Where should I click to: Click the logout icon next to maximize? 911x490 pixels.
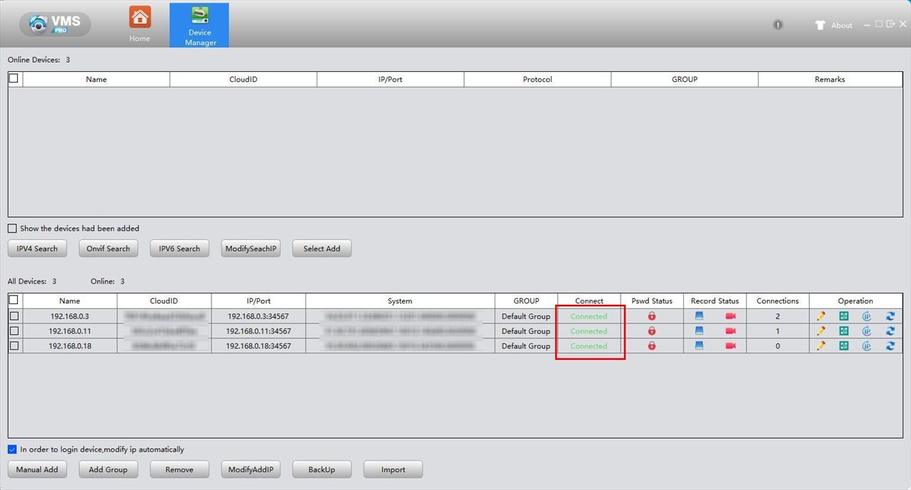tap(890, 24)
